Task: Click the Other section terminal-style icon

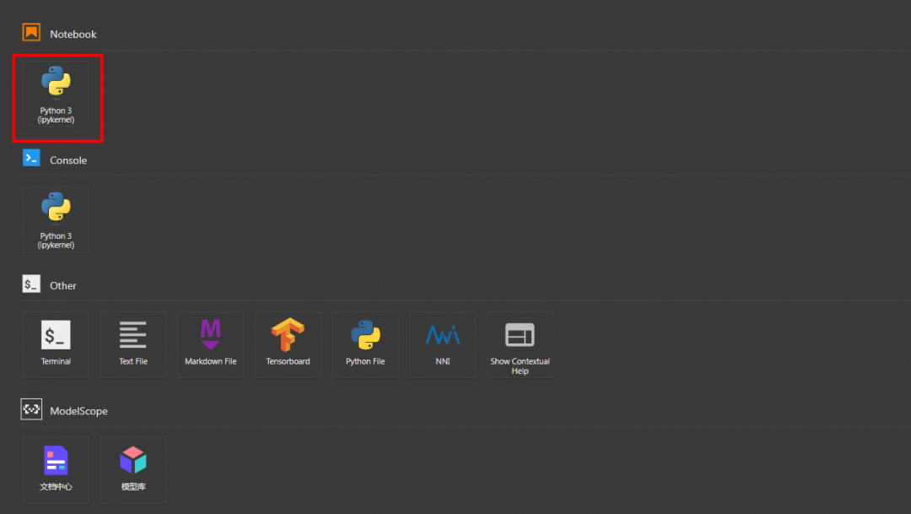Action: click(31, 284)
